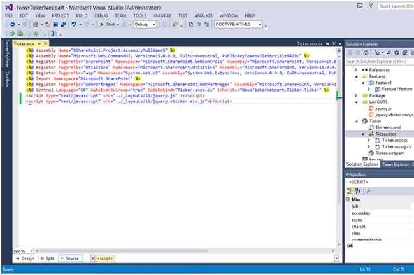Switch to Design view
The width and height of the screenshot is (414, 275).
pyautogui.click(x=25, y=258)
